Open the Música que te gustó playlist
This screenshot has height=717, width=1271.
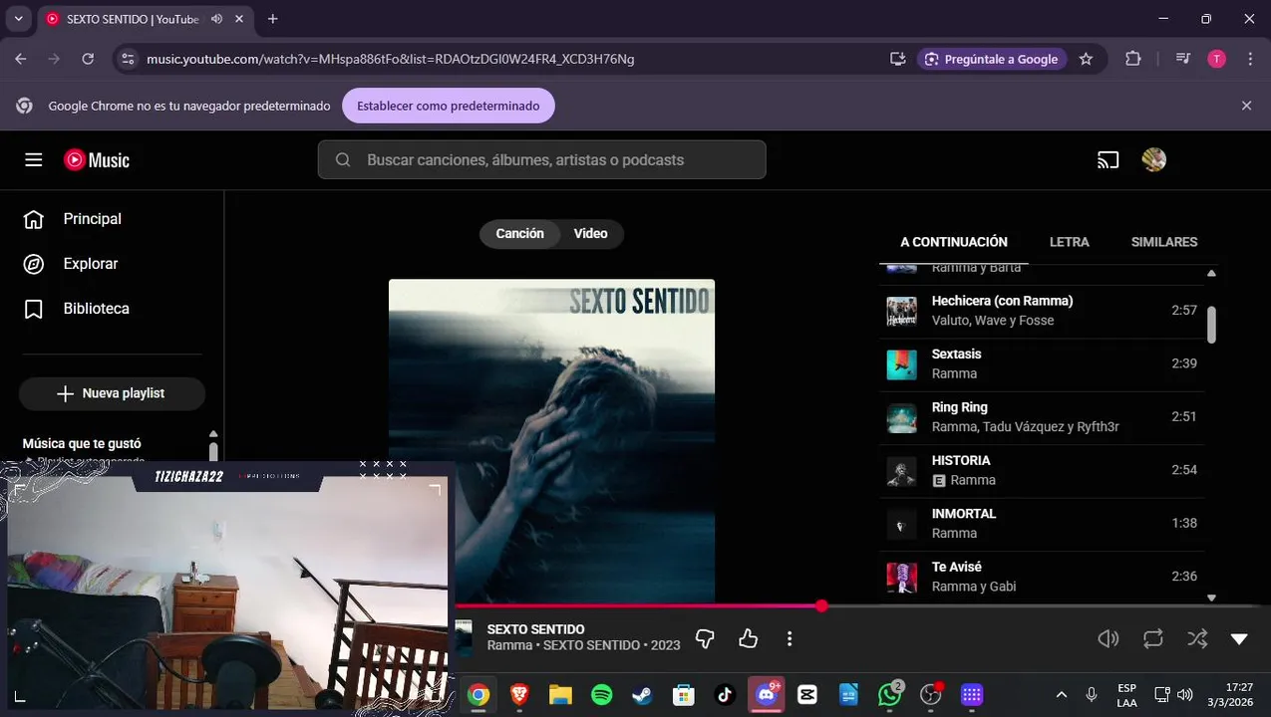pyautogui.click(x=82, y=444)
